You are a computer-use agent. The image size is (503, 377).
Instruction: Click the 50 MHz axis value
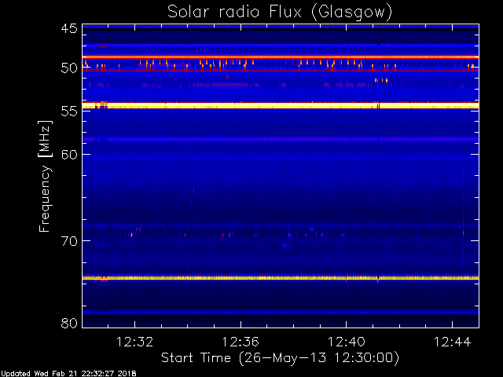pyautogui.click(x=69, y=68)
